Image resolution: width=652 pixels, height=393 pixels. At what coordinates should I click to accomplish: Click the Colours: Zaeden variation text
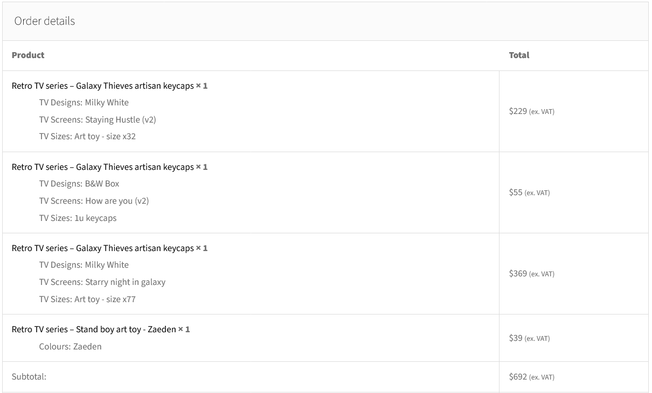(x=70, y=347)
